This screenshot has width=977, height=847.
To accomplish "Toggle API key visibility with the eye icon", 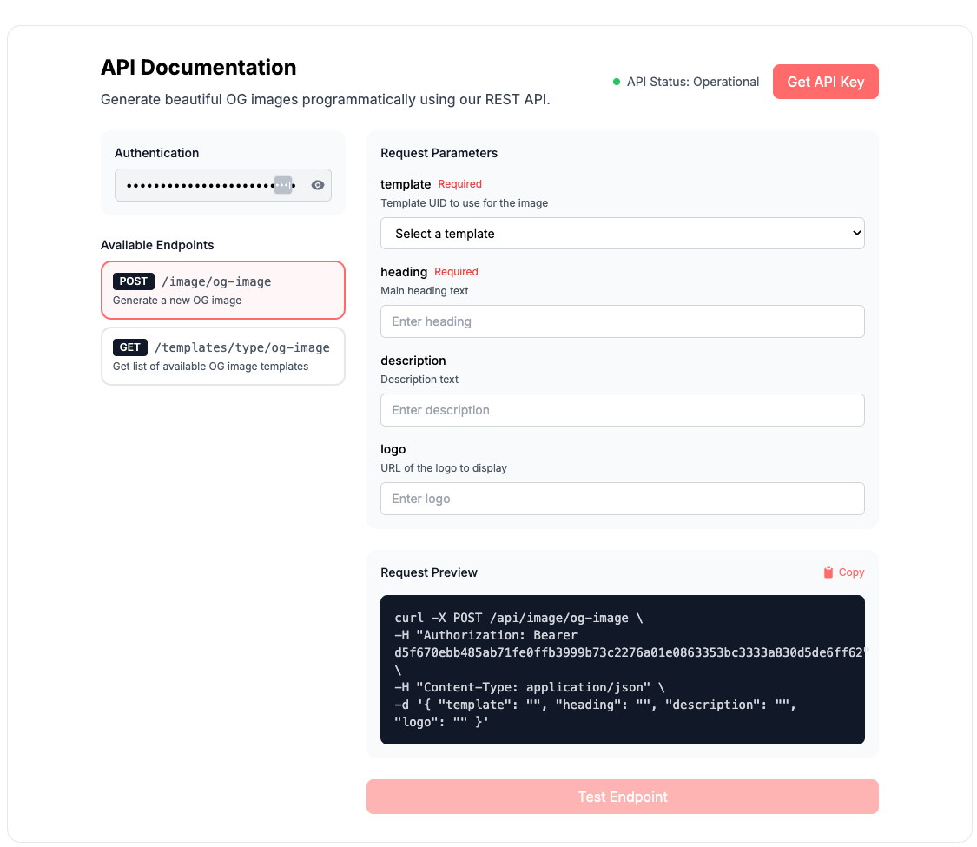I will (318, 185).
